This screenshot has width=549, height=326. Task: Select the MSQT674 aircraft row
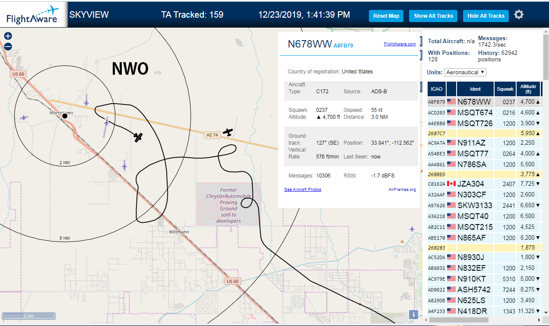point(484,113)
